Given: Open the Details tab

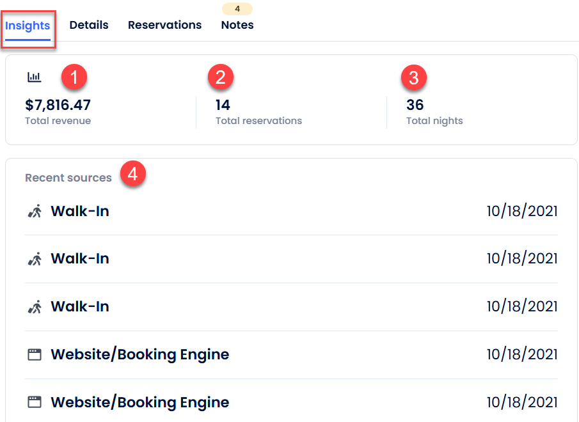Looking at the screenshot, I should pyautogui.click(x=89, y=26).
